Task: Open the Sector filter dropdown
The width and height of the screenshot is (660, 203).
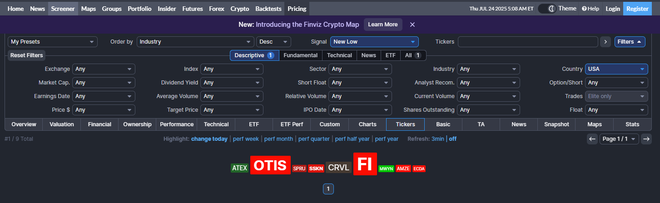Action: coord(360,69)
